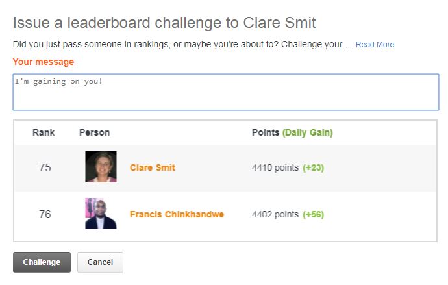Open the Francis Chinkhandwe name link
This screenshot has width=448, height=285.
(177, 214)
